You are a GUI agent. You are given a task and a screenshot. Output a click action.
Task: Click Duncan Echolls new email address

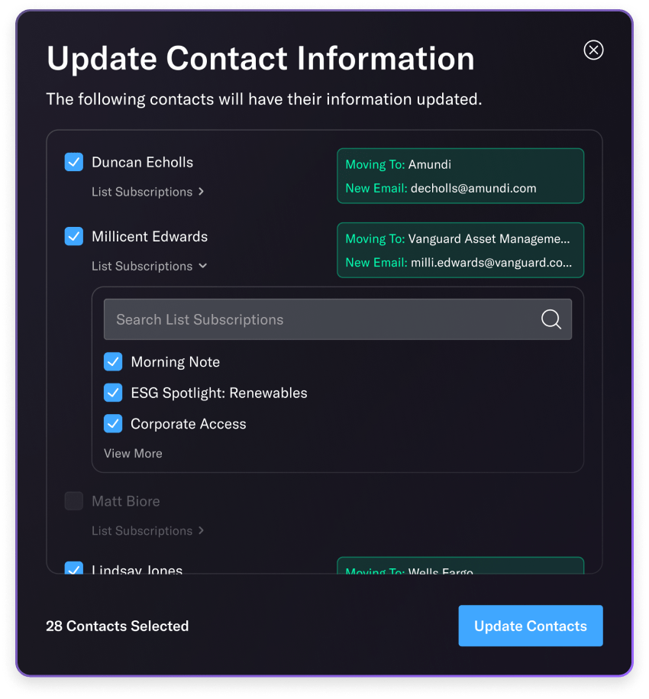point(473,188)
